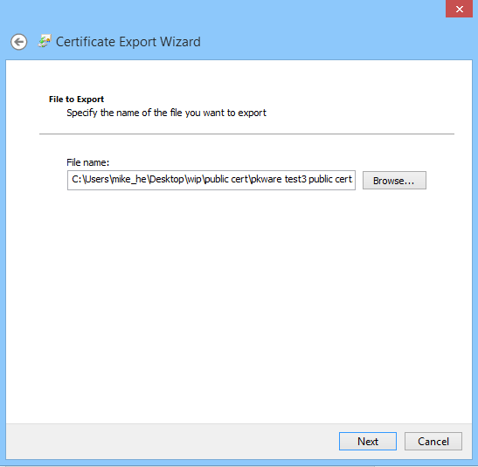Viewport: 478px width, 467px height.
Task: Select the "File to Export" heading
Action: coord(76,100)
